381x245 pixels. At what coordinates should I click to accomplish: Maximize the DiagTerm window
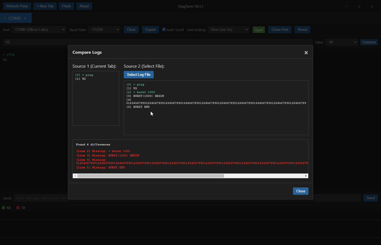point(359,6)
